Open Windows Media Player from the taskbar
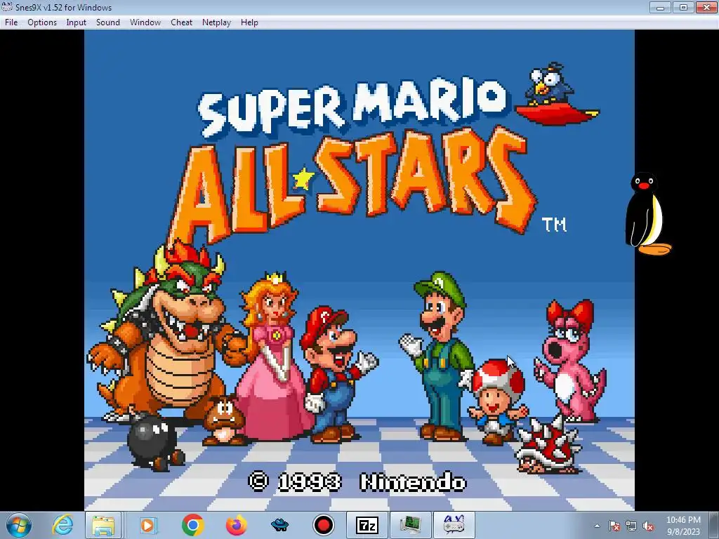The height and width of the screenshot is (539, 719). pyautogui.click(x=147, y=525)
